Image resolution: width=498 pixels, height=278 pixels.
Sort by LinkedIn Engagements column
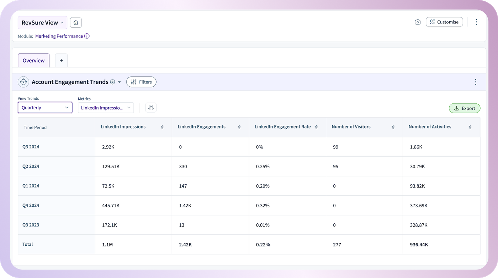pyautogui.click(x=239, y=127)
